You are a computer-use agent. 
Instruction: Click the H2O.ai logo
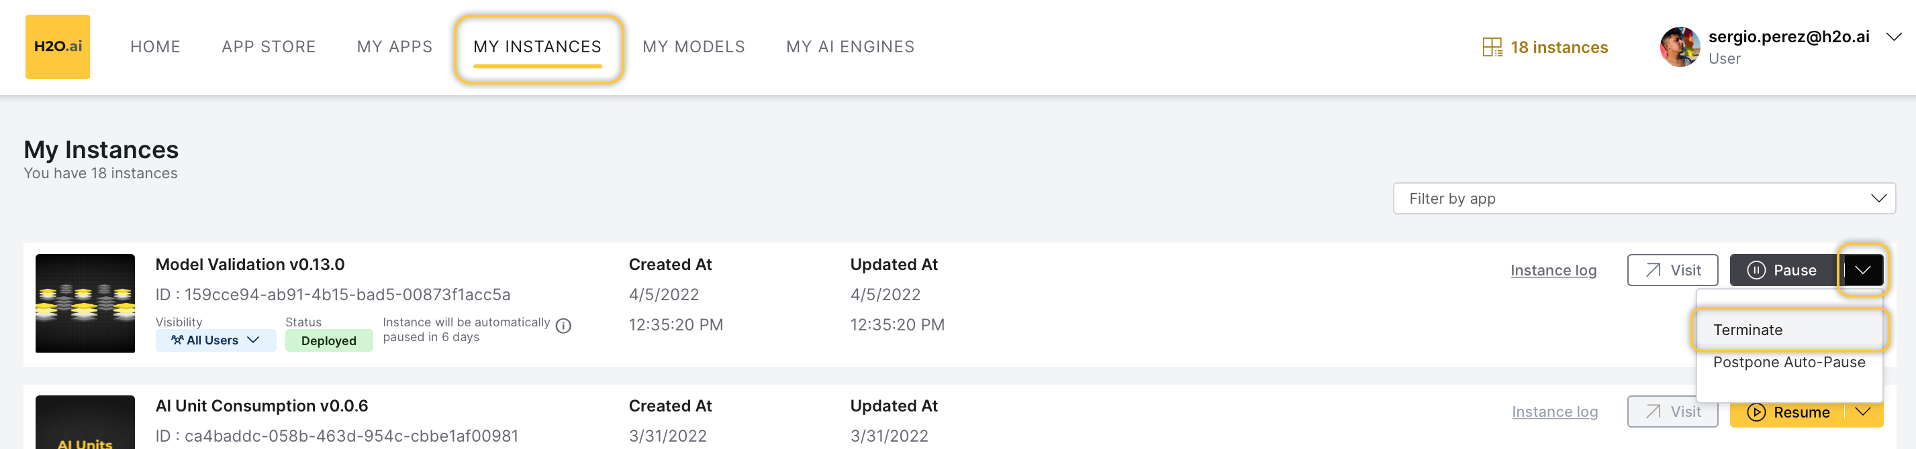[57, 47]
